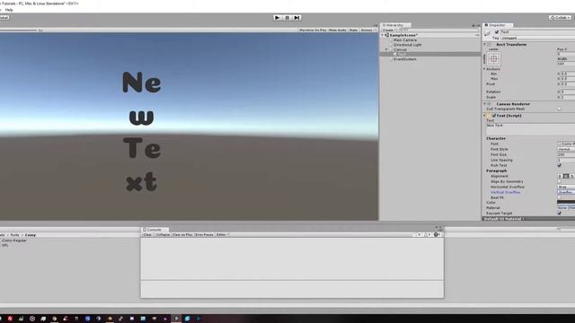Image resolution: width=575 pixels, height=323 pixels.
Task: Click the Console Clear button
Action: 147,234
